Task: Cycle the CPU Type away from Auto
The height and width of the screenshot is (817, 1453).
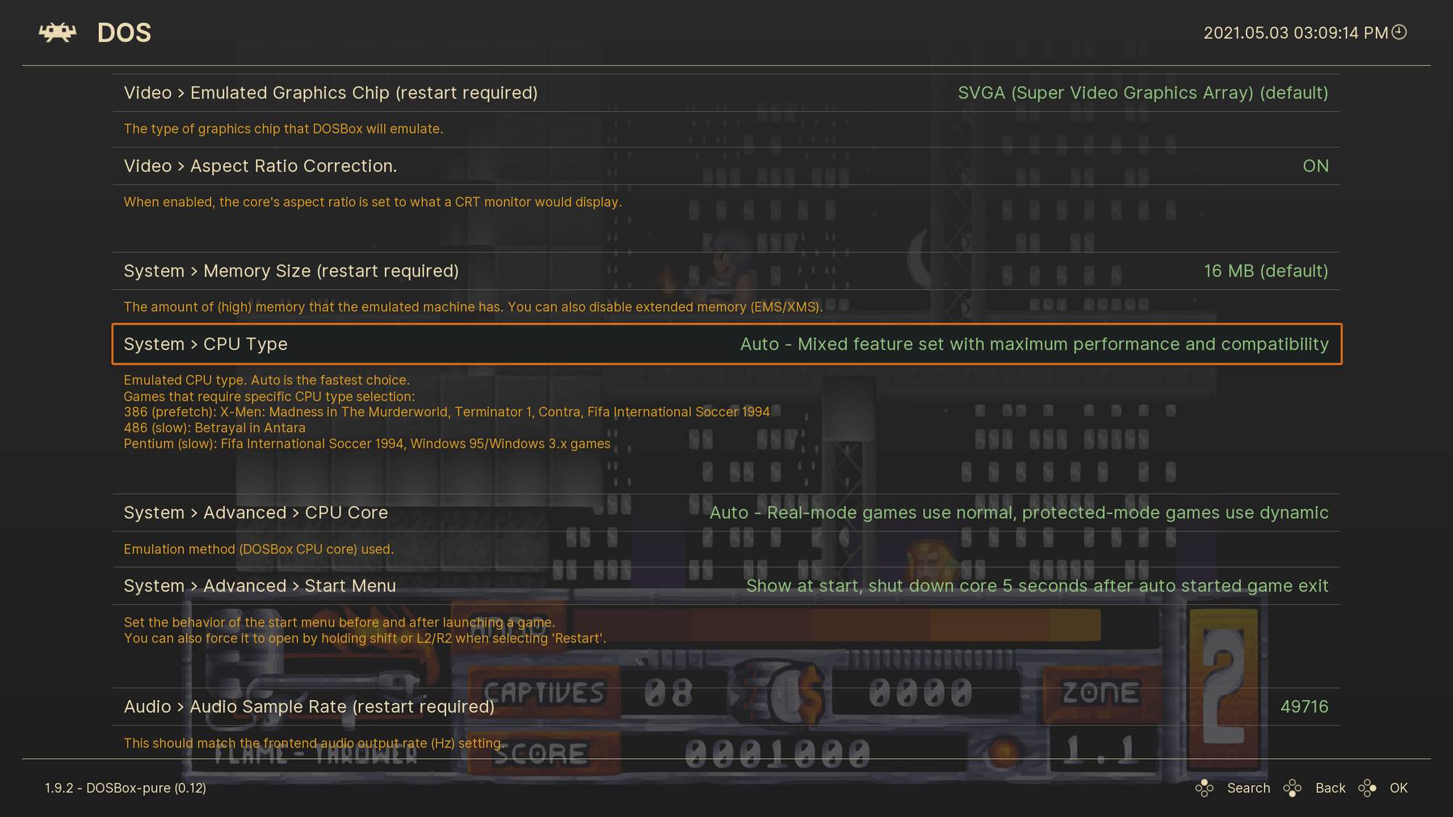Action: [x=1032, y=344]
